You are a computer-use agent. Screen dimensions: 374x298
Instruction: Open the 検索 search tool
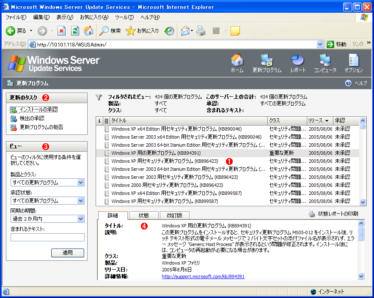tap(110, 31)
